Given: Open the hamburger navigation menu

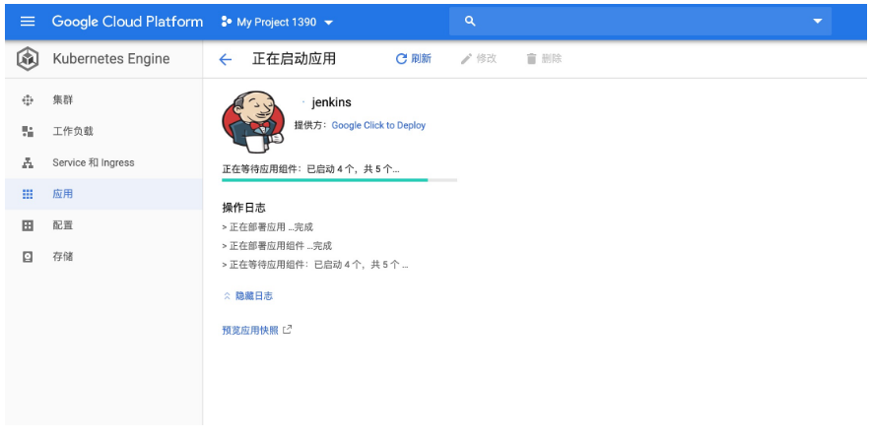Looking at the screenshot, I should tap(28, 22).
